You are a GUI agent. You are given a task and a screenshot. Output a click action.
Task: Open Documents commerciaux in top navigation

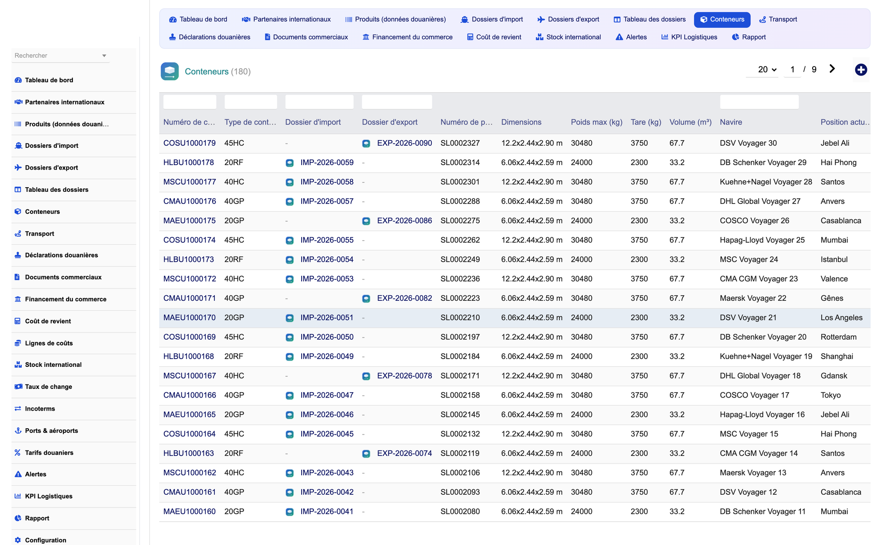306,37
